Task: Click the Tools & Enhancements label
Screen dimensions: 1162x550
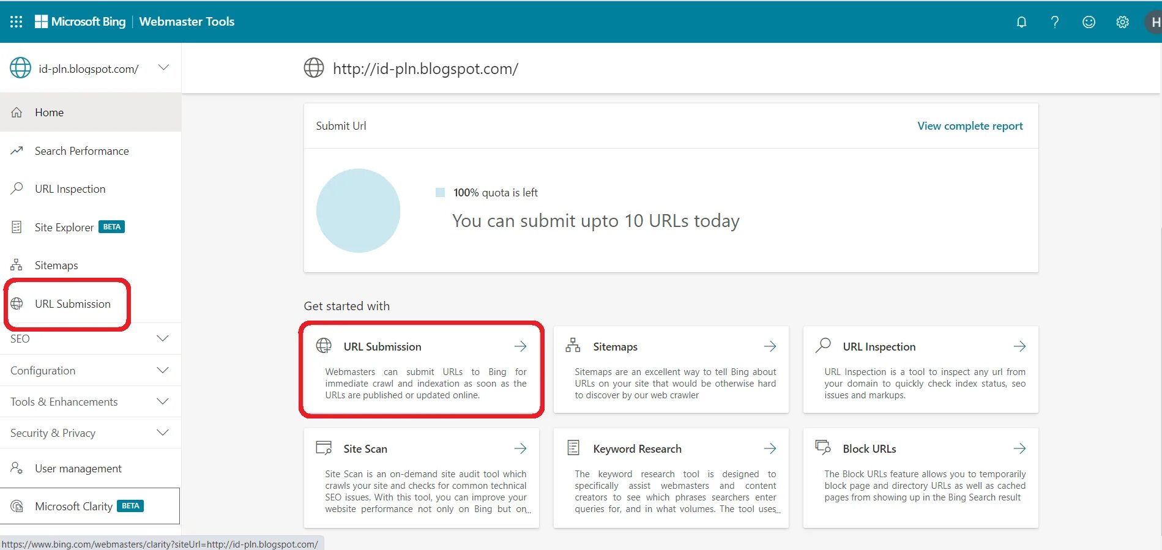Action: [x=64, y=402]
